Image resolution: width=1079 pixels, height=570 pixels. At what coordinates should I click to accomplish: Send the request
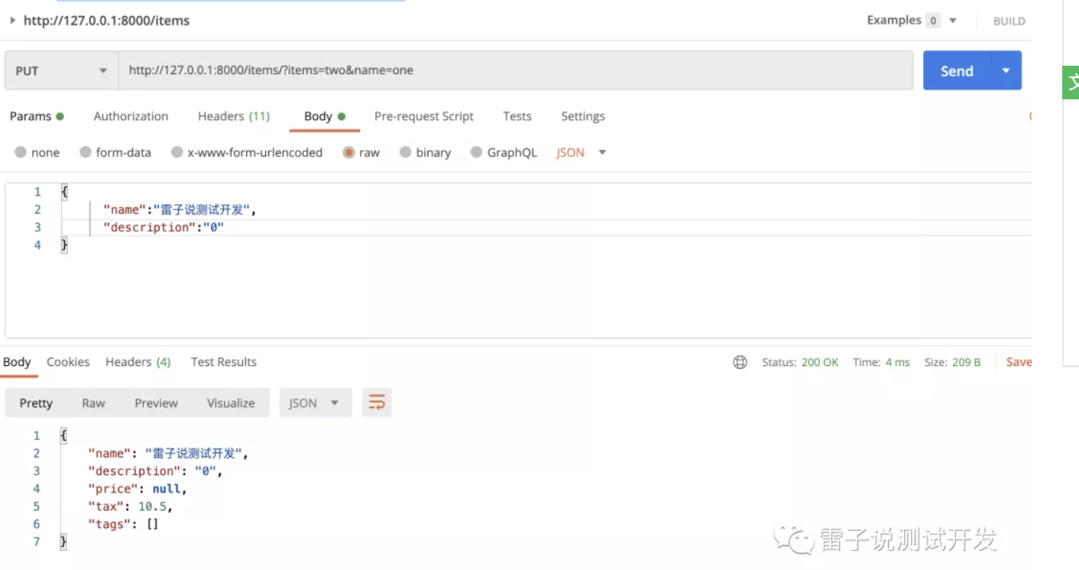click(957, 70)
